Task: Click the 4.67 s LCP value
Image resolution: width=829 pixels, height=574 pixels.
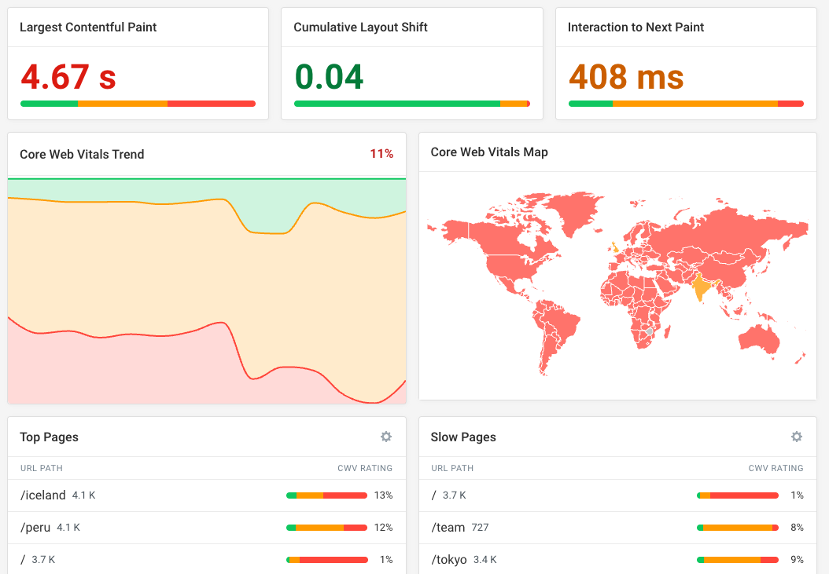Action: 68,77
